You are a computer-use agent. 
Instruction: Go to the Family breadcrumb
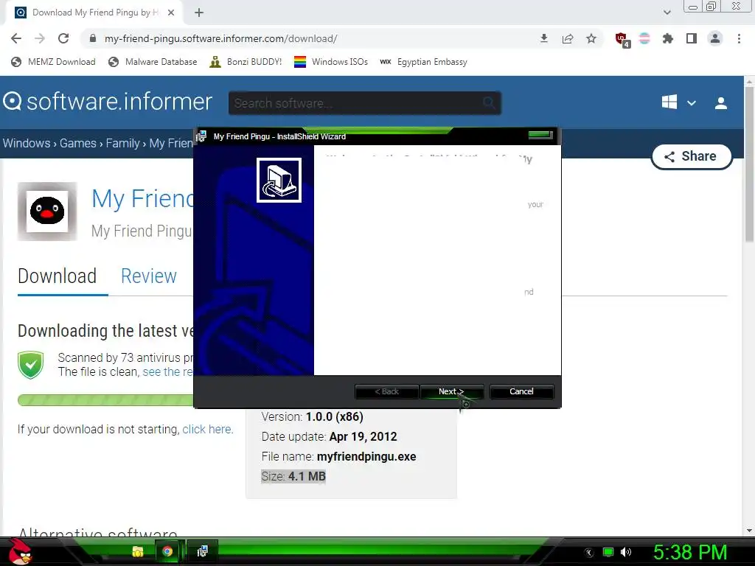123,144
